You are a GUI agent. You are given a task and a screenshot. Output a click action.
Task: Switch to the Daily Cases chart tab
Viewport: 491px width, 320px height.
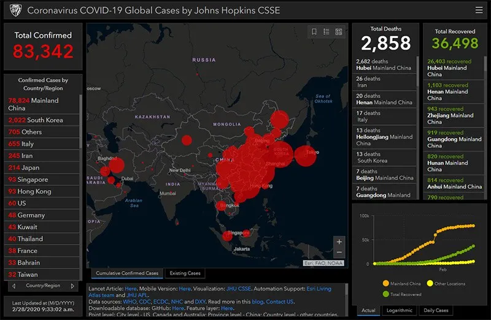point(436,311)
